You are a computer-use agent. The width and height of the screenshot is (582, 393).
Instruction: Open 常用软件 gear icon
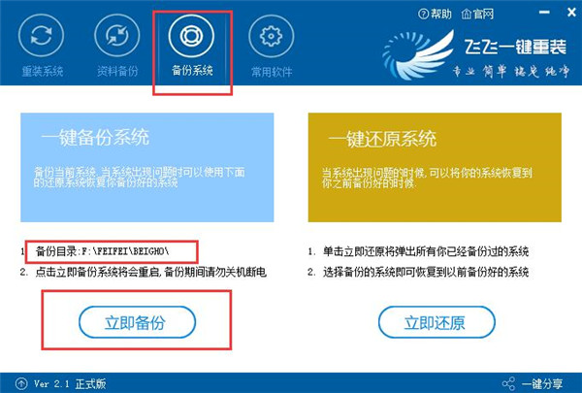coord(271,36)
